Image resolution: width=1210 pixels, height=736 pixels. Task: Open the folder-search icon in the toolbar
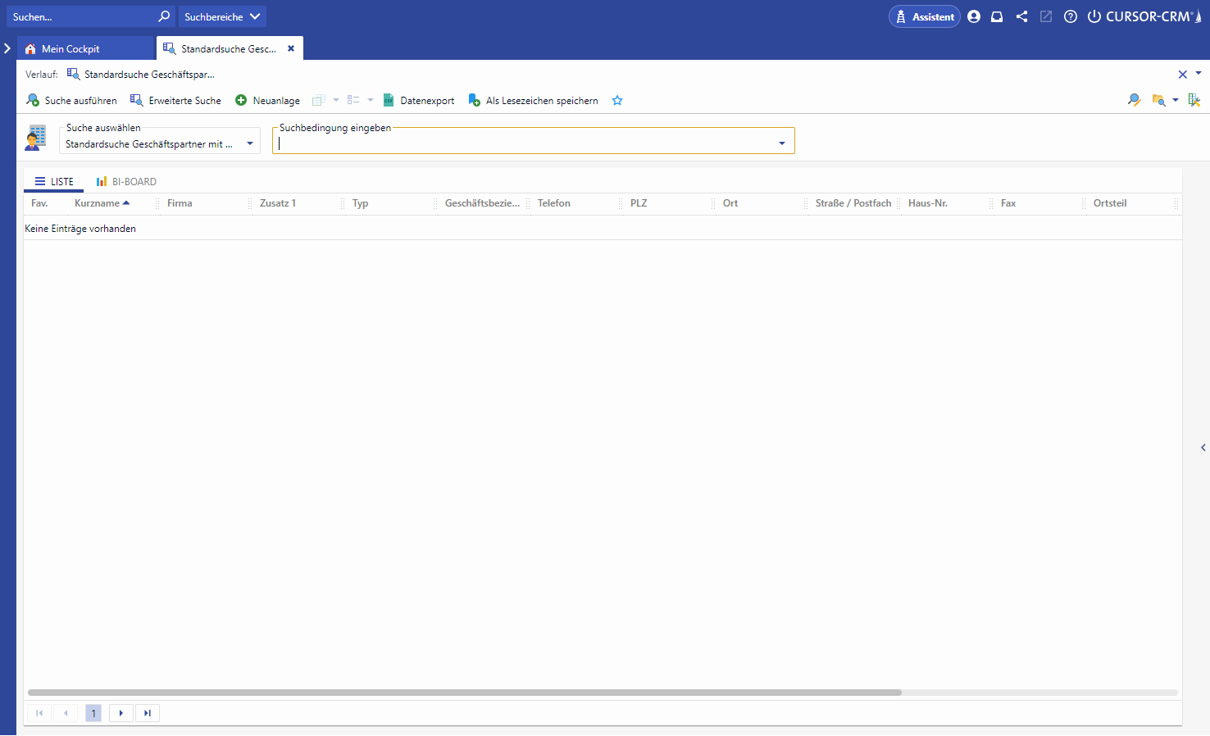coord(1160,100)
